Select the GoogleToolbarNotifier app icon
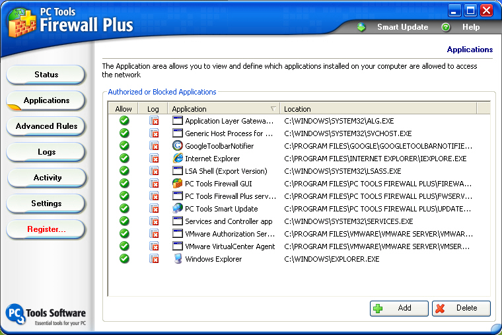This screenshot has height=335, width=502. click(178, 146)
